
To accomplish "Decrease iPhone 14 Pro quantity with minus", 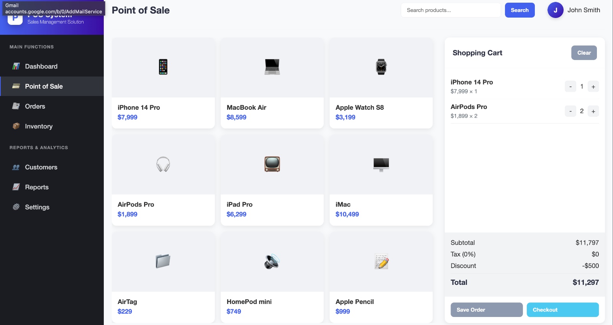I will point(570,87).
